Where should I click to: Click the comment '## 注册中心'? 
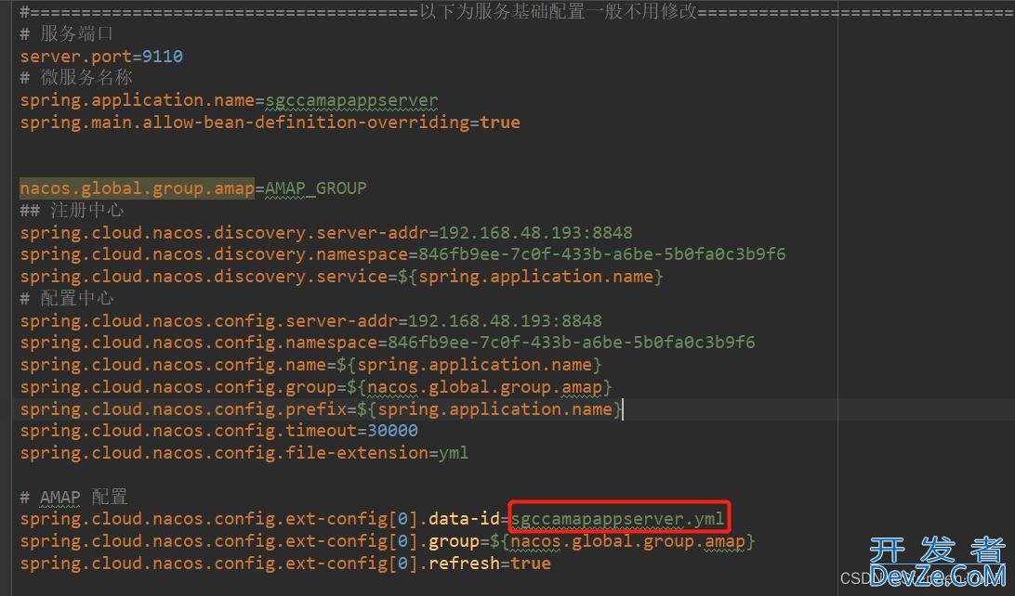tap(72, 211)
